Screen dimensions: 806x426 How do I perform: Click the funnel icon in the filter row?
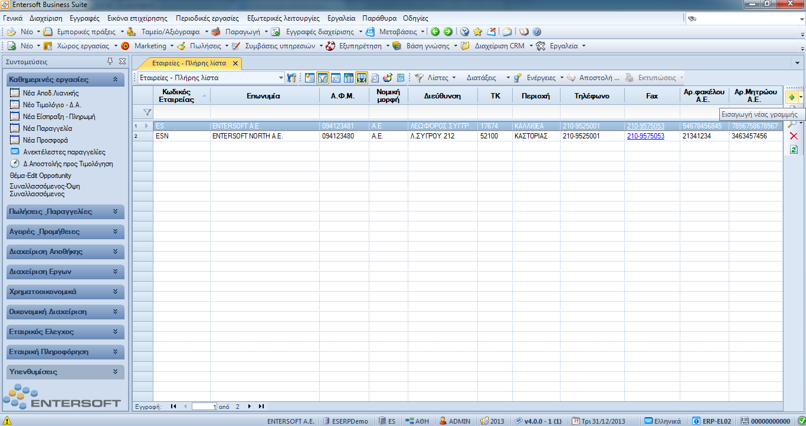tap(147, 111)
